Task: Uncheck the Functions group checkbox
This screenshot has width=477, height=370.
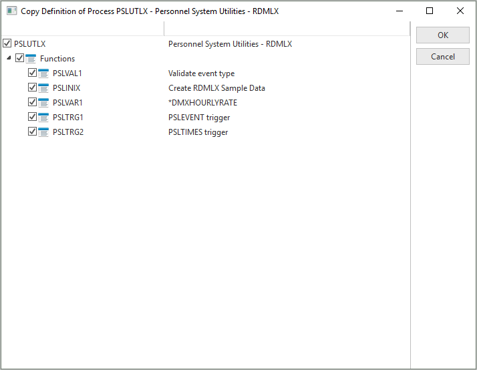Action: pos(20,58)
